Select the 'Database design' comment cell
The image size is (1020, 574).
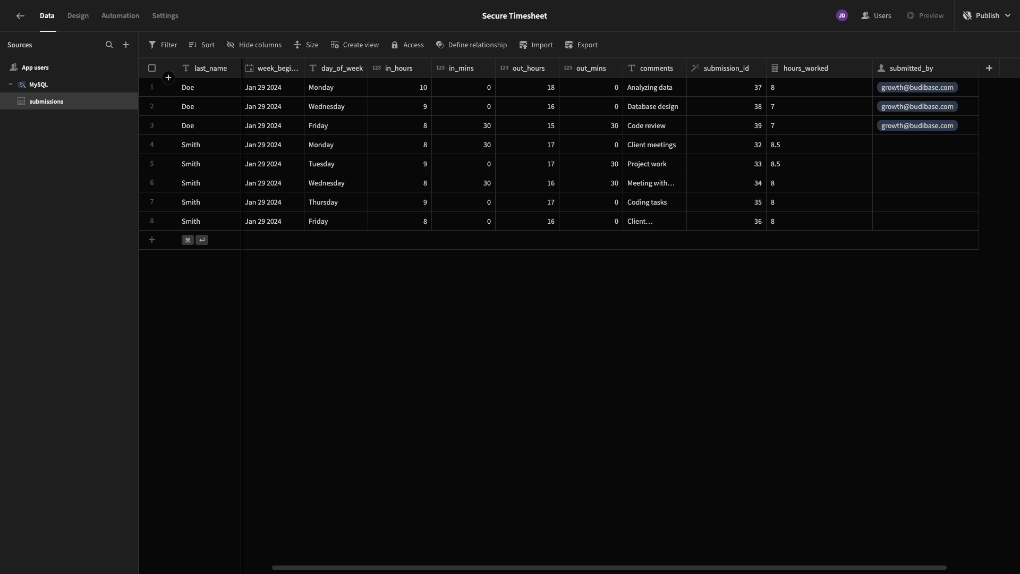pyautogui.click(x=654, y=106)
